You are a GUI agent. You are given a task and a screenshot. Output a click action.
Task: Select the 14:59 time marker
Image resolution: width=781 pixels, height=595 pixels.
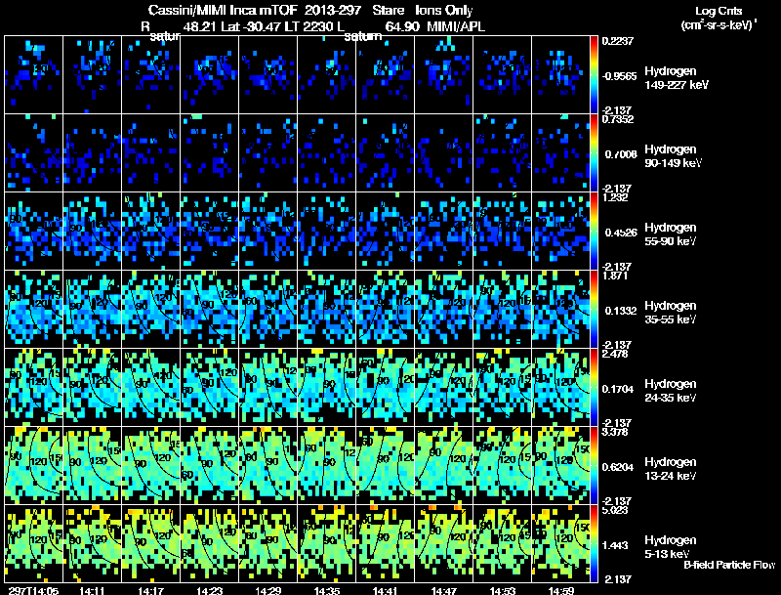(x=561, y=589)
